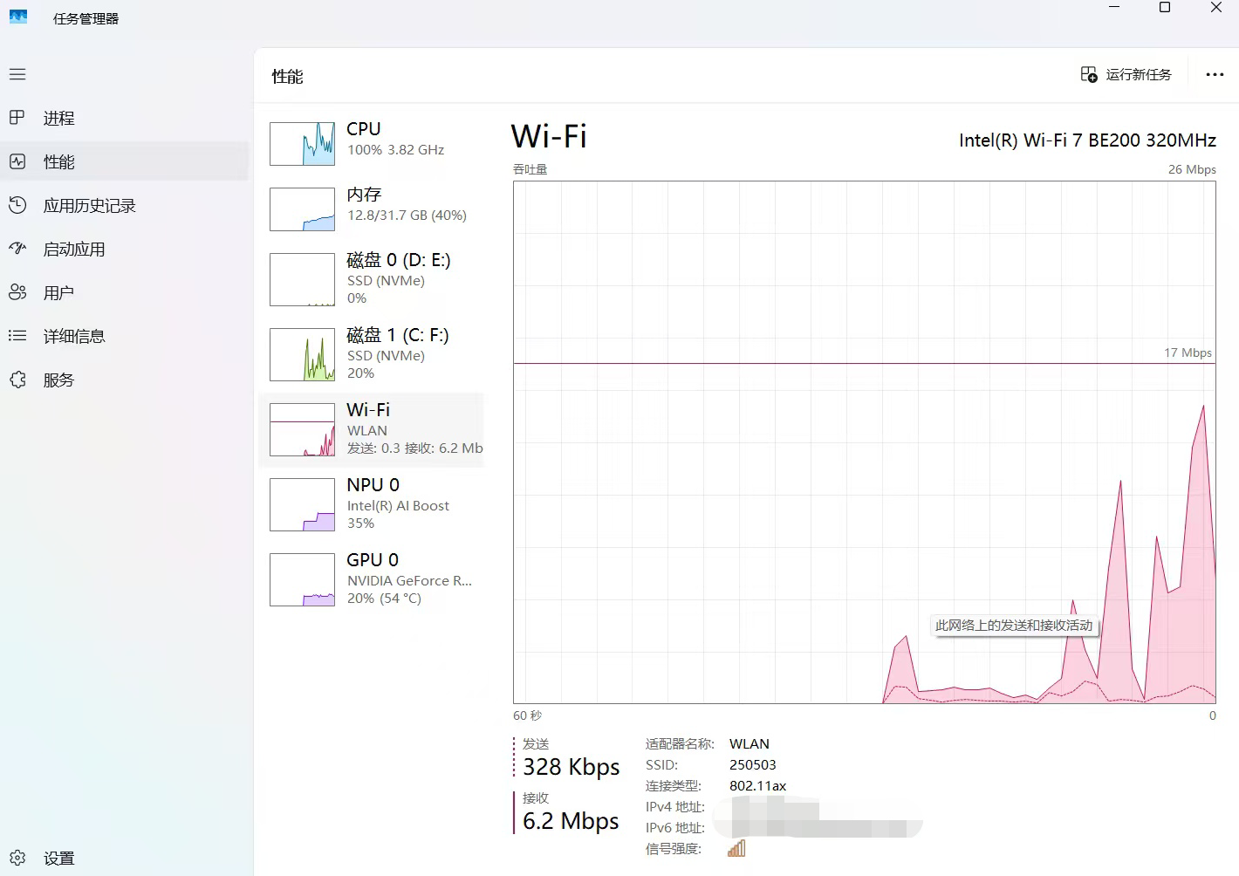The width and height of the screenshot is (1239, 876).
Task: Click the Task Manager app icon
Action: [18, 17]
